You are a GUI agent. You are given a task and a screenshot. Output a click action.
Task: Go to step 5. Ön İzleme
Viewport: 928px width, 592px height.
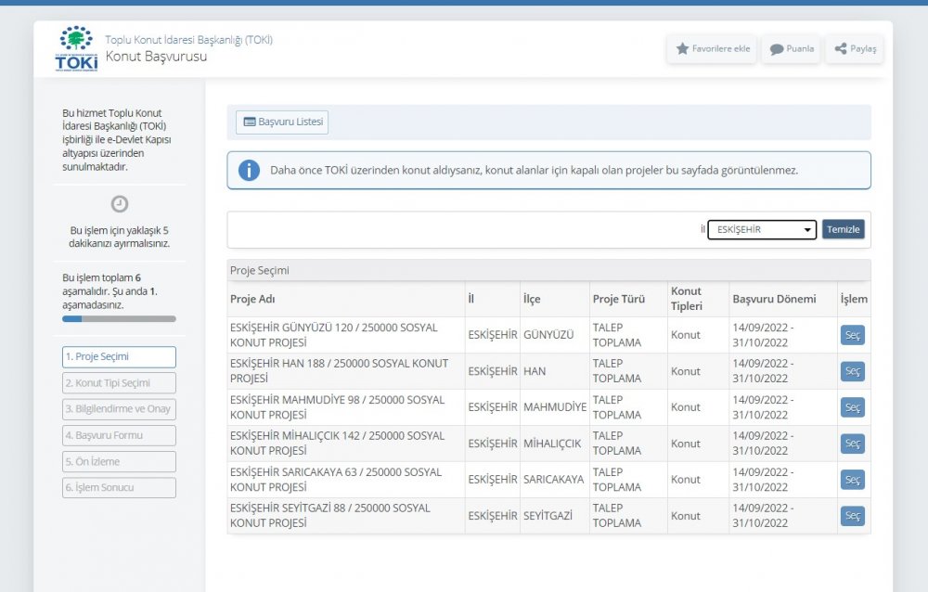pyautogui.click(x=119, y=462)
